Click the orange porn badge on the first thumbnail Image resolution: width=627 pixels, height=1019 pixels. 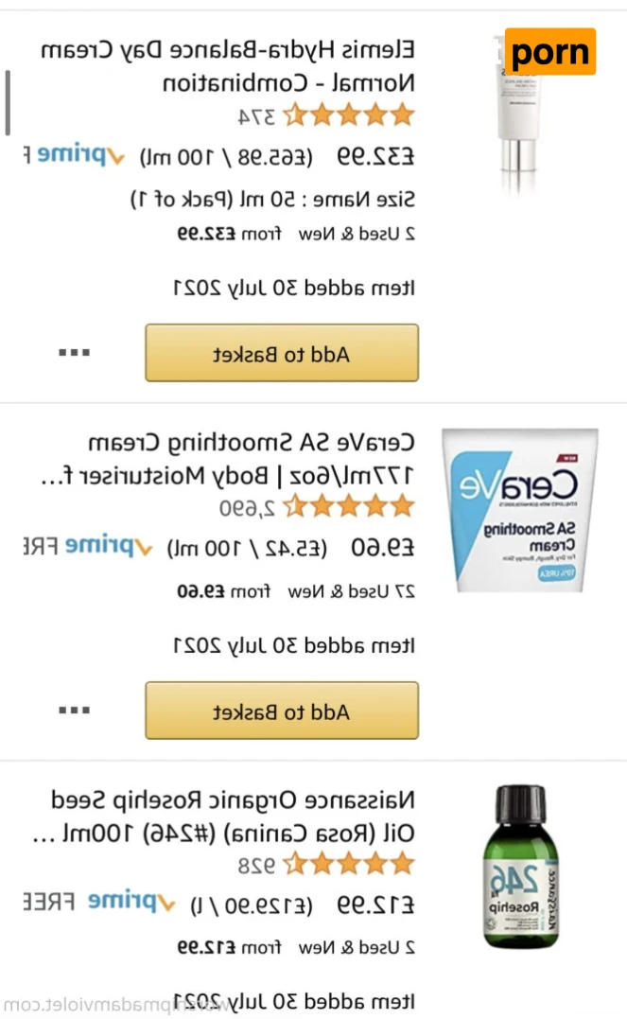point(549,52)
